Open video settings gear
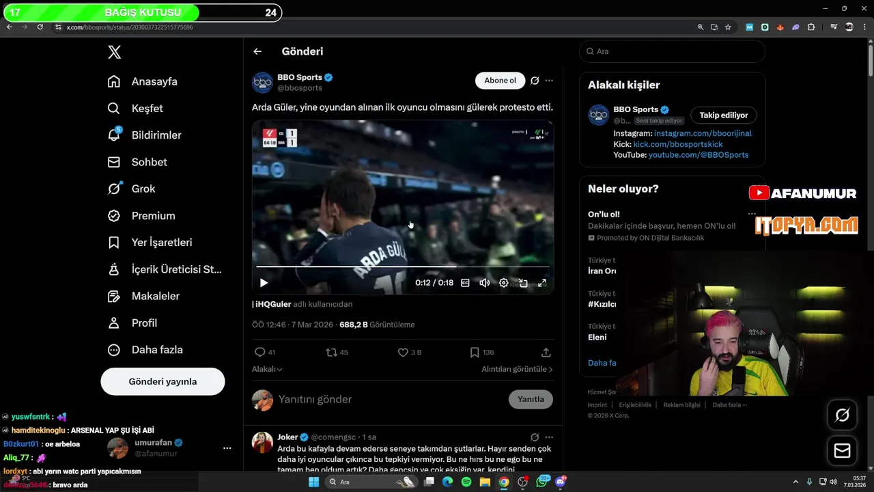The width and height of the screenshot is (874, 492). (x=504, y=283)
